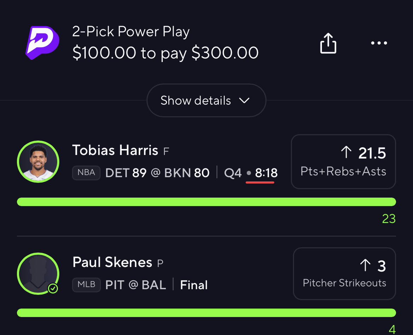Open the three-dot more options menu
Image resolution: width=413 pixels, height=335 pixels.
click(379, 43)
